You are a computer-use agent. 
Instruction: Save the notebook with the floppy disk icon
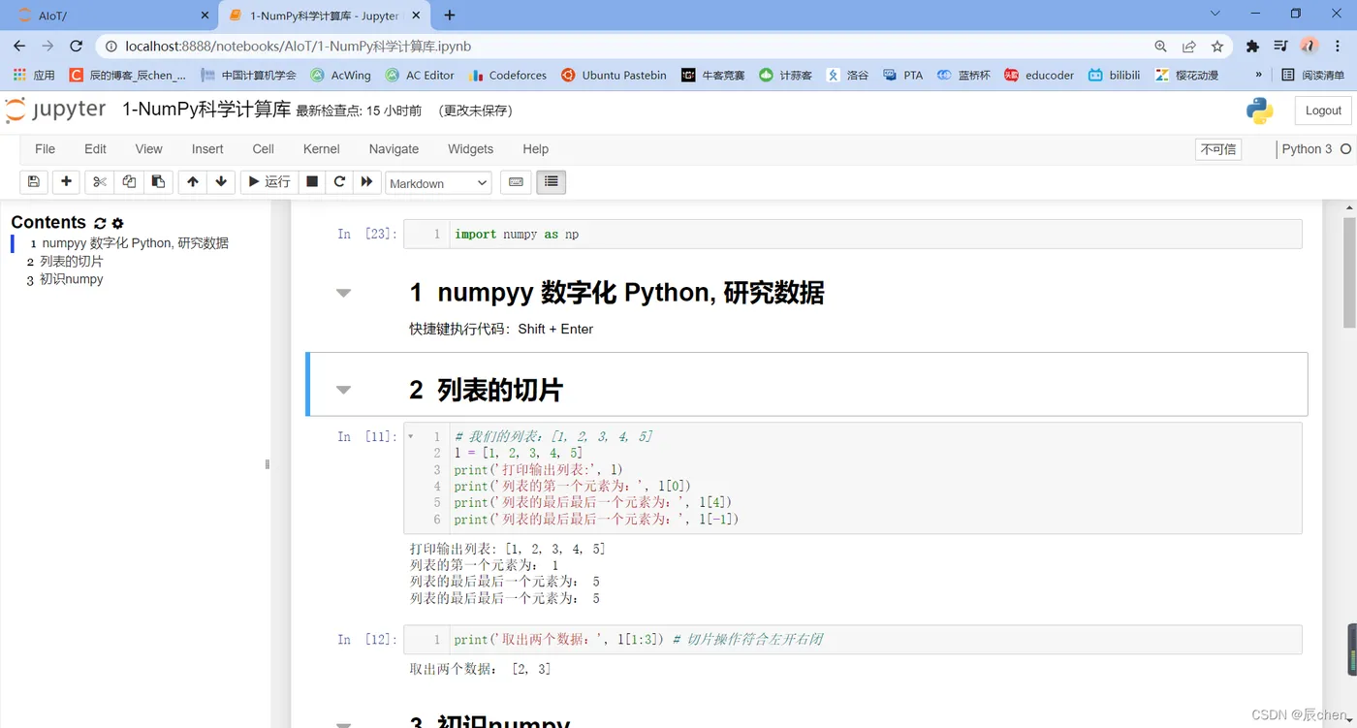[x=33, y=181]
